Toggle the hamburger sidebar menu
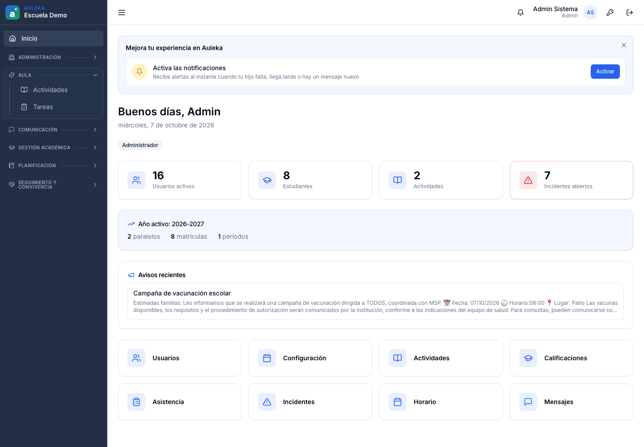This screenshot has height=447, width=644. pyautogui.click(x=122, y=13)
